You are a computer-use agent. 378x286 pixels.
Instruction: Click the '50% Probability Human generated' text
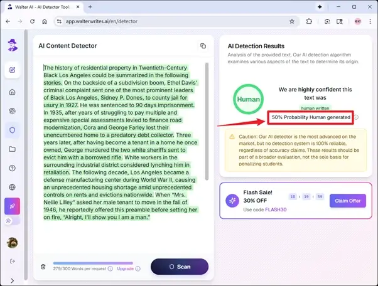click(311, 117)
